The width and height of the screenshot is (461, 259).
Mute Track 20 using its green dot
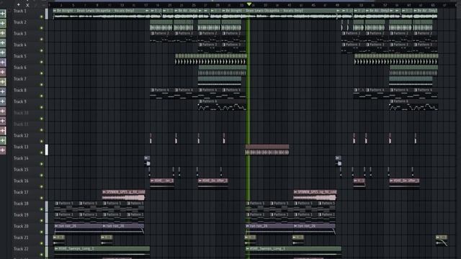click(42, 232)
